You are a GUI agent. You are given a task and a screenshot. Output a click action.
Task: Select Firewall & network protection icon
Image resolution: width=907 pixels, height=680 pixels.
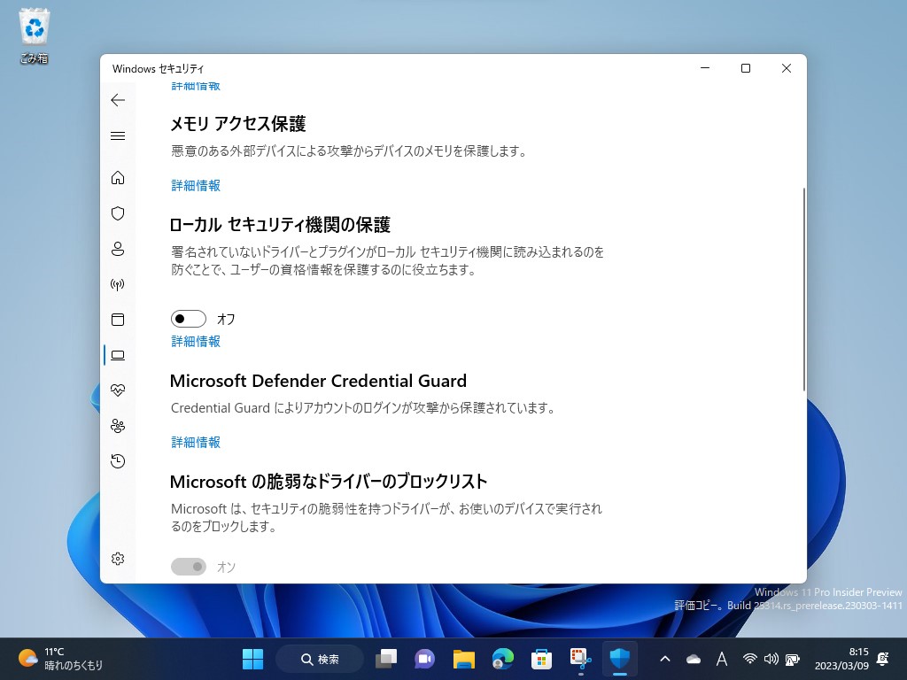(x=118, y=284)
